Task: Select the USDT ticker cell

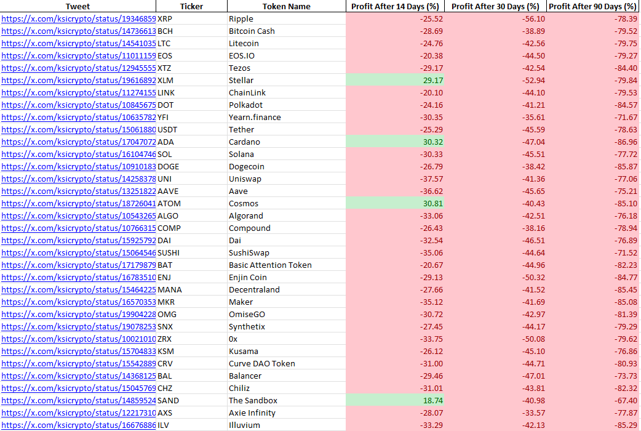Action: (x=191, y=129)
